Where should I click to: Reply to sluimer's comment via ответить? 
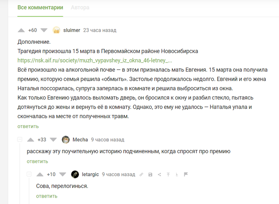[x=28, y=126]
